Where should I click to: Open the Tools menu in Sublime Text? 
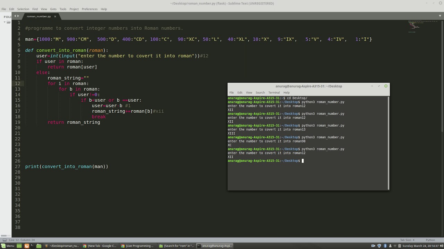(x=63, y=9)
